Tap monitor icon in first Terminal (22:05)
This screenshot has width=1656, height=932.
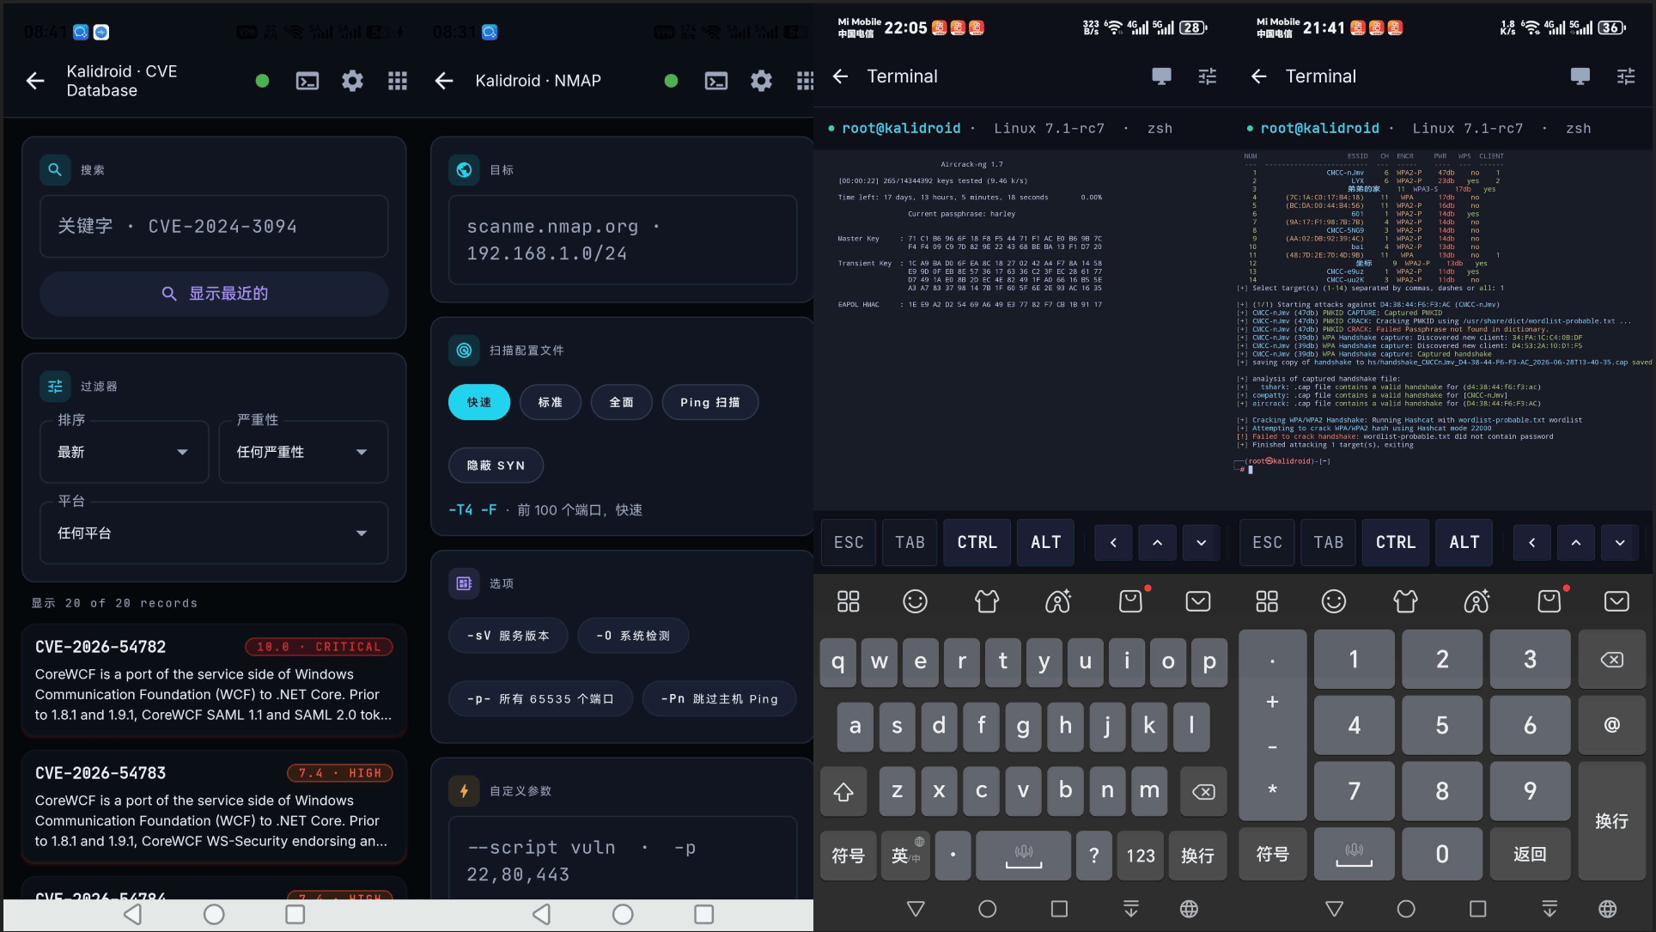coord(1161,76)
